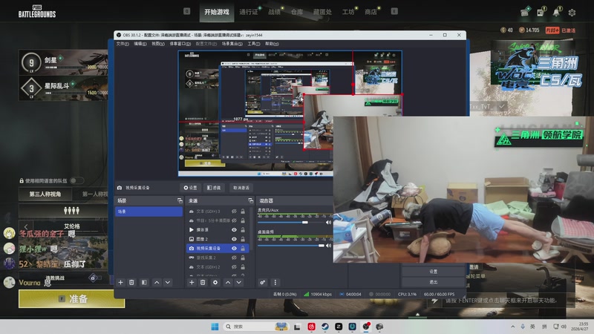Open PUBG settings gear icon at top right
This screenshot has height=334, width=594.
tap(572, 13)
